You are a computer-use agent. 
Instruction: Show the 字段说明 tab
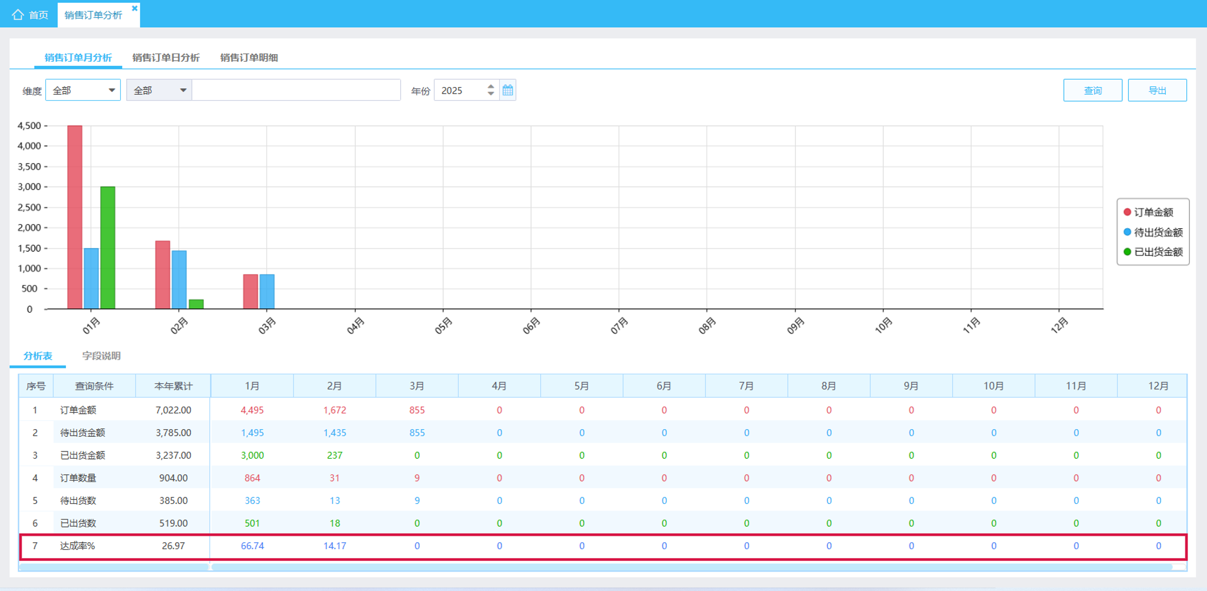[x=101, y=356]
